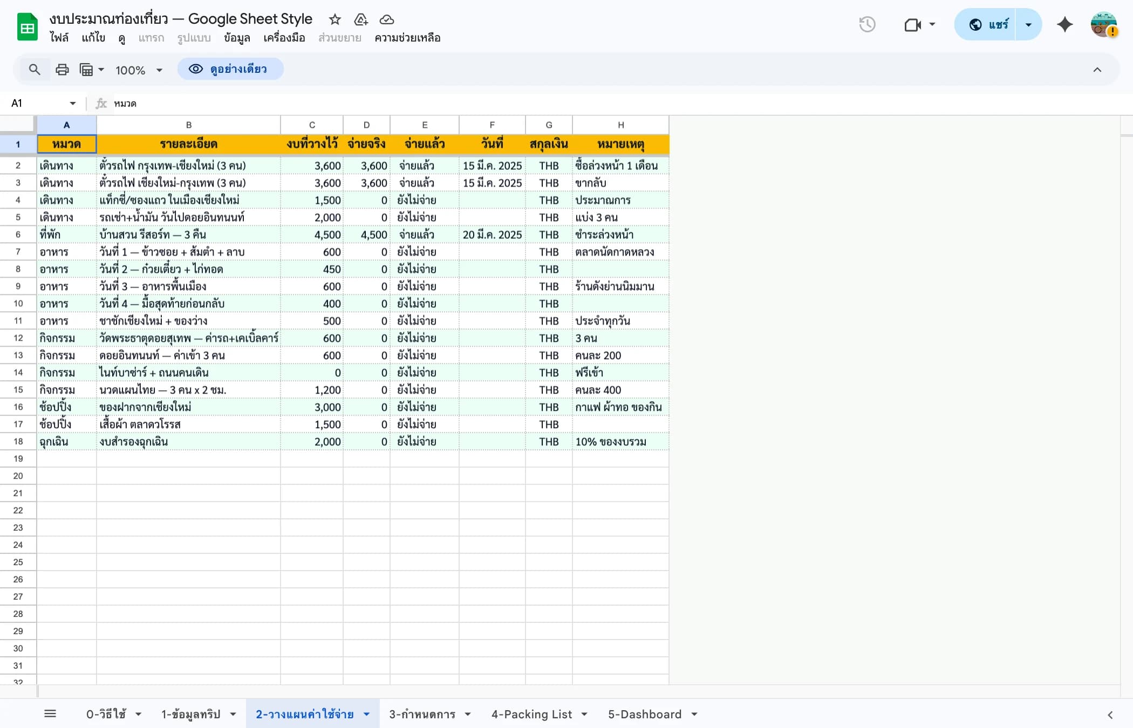1133x728 pixels.
Task: Open the Gemini assistant sparkle icon
Action: tap(1064, 25)
